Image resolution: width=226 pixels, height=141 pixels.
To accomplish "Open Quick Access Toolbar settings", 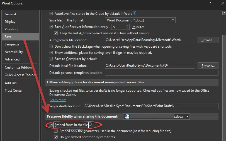I will (20, 75).
